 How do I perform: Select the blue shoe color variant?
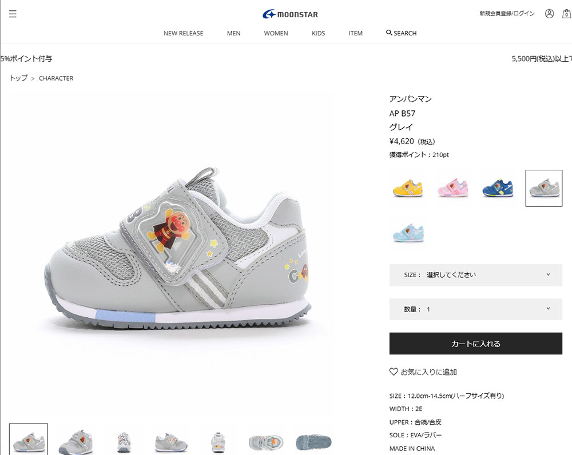click(498, 188)
